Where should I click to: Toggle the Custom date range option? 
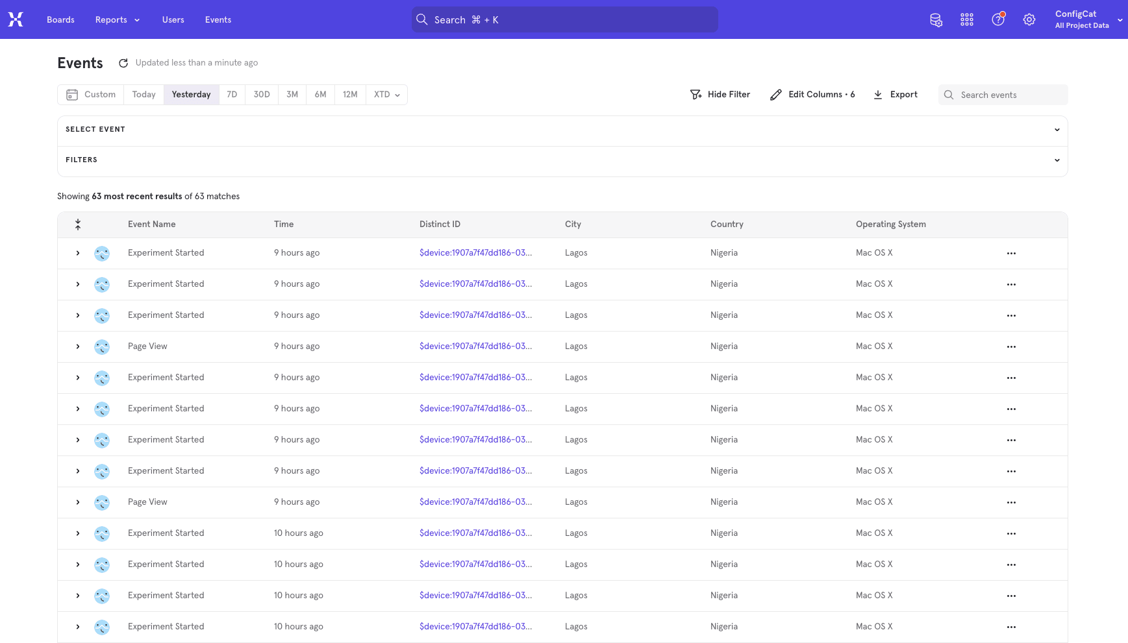coord(90,94)
